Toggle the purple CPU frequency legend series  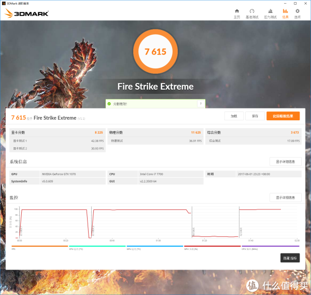270,247
